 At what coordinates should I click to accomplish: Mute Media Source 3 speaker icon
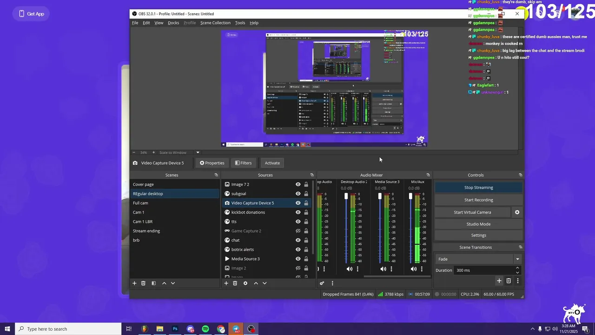pyautogui.click(x=383, y=269)
